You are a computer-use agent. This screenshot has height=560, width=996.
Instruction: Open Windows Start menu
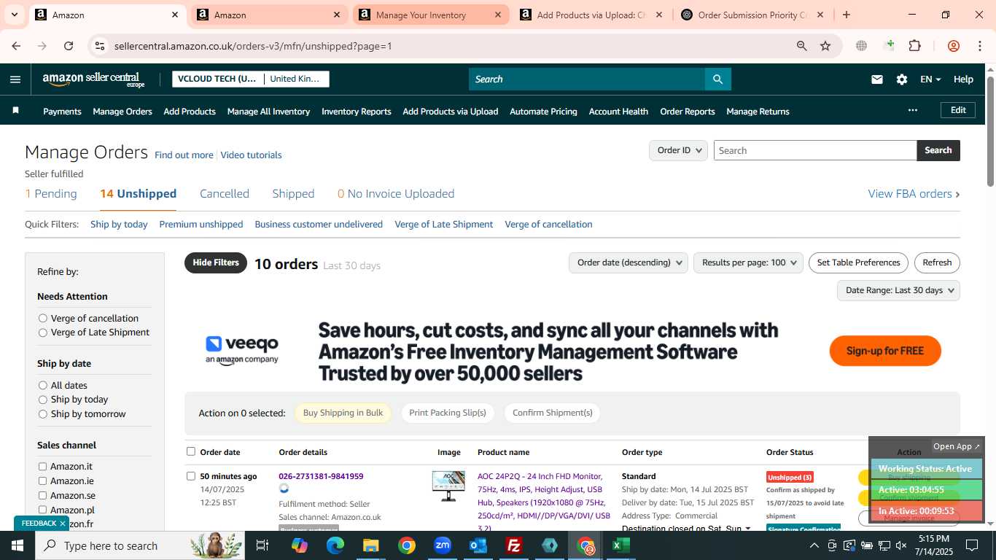coord(17,545)
